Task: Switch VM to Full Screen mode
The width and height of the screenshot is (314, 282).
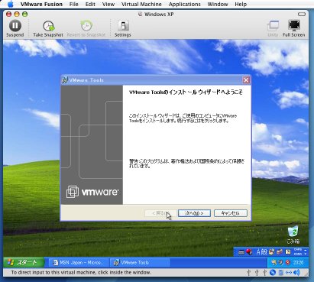Action: 294,29
